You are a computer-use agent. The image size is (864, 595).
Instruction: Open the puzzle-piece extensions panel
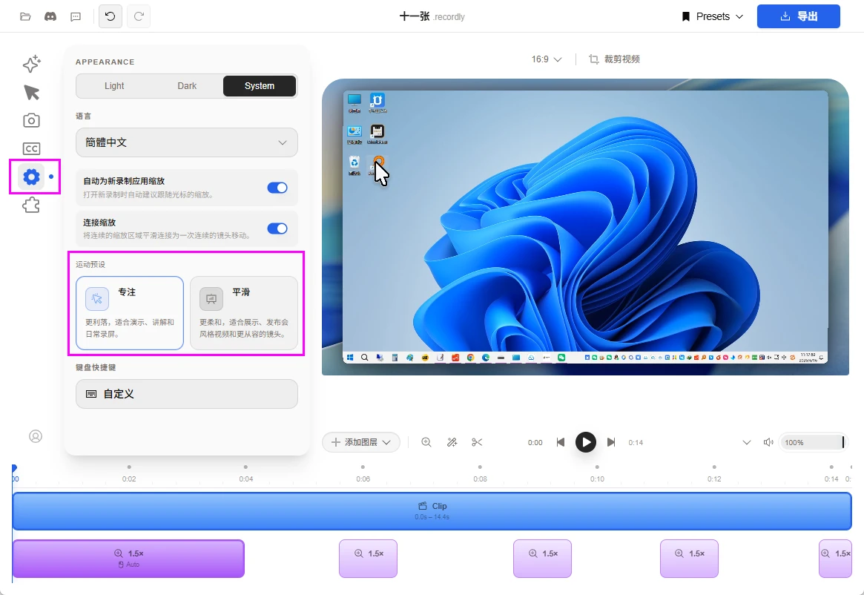[31, 206]
